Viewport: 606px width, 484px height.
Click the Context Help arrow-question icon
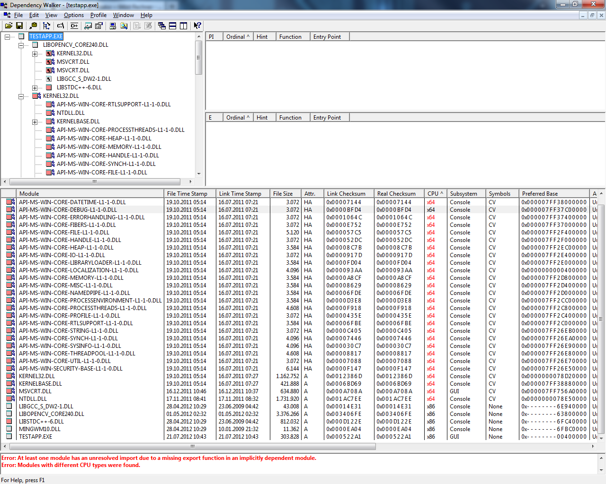click(197, 26)
